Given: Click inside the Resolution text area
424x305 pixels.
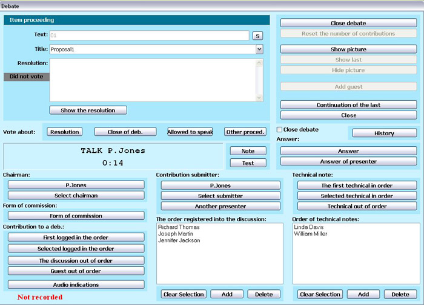Looking at the screenshot, I should 153,79.
